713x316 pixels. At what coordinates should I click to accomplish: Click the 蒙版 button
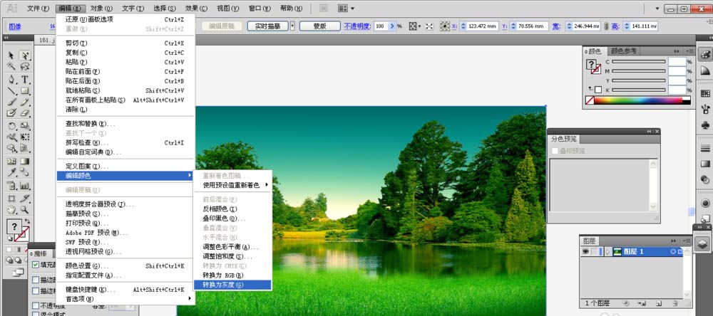click(320, 26)
